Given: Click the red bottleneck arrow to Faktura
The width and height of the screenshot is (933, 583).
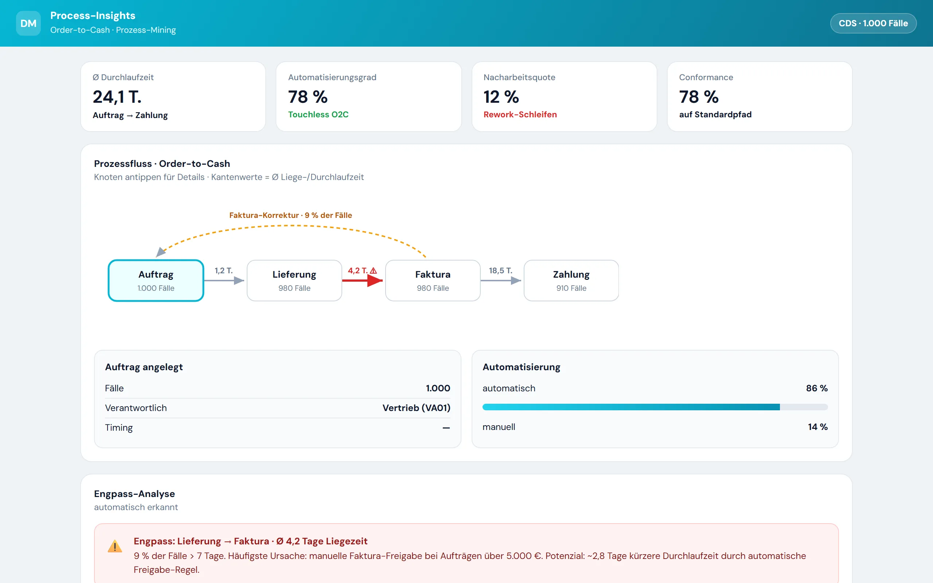Looking at the screenshot, I should [362, 280].
